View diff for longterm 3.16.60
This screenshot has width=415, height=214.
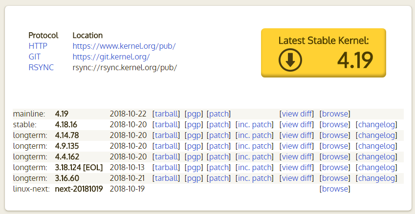click(x=296, y=178)
